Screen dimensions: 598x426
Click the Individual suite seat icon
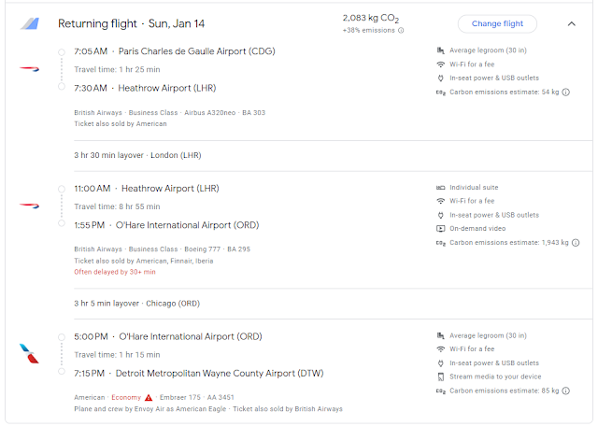click(x=441, y=187)
